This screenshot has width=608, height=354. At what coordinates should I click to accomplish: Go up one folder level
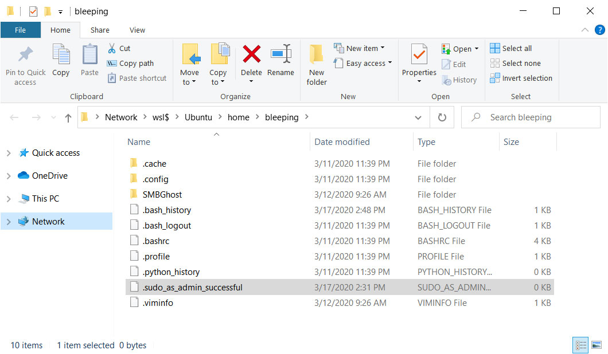68,118
